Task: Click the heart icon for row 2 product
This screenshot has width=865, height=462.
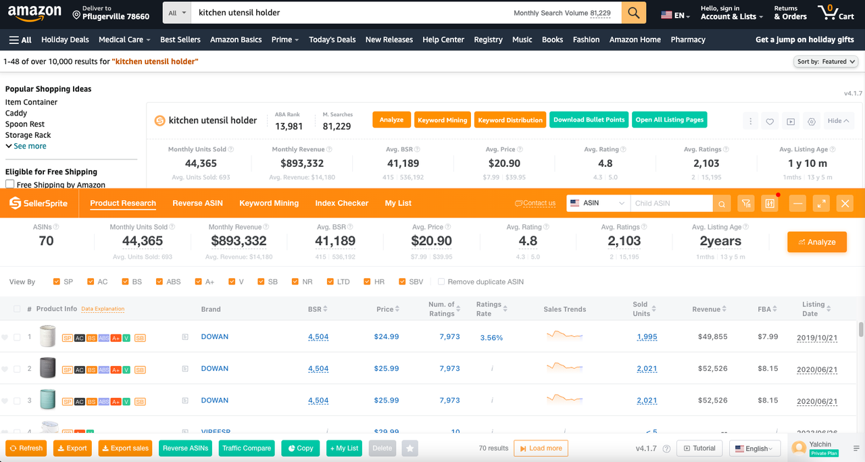Action: pyautogui.click(x=5, y=369)
